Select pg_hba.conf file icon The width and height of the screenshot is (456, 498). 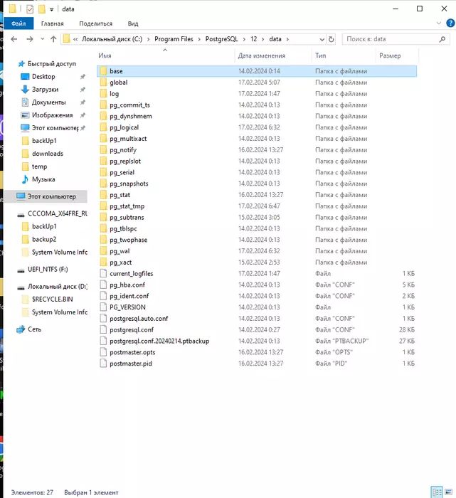click(103, 285)
